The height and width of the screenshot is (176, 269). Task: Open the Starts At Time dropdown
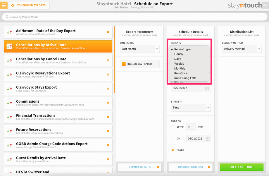(x=191, y=108)
